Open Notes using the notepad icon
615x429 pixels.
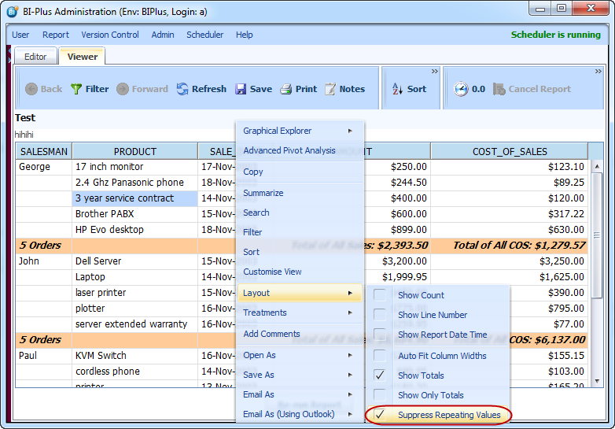330,89
